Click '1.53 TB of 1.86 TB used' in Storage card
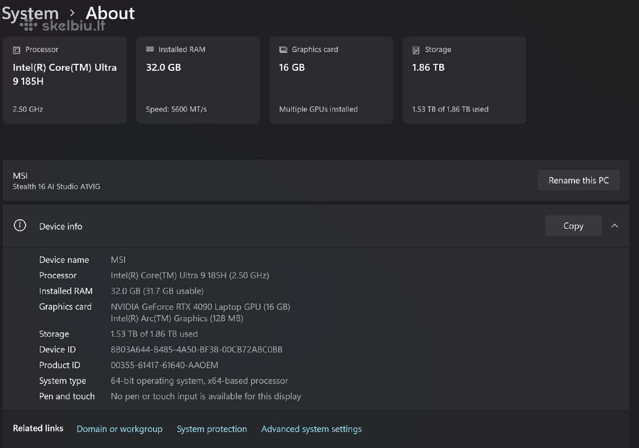The width and height of the screenshot is (639, 448). pos(450,109)
